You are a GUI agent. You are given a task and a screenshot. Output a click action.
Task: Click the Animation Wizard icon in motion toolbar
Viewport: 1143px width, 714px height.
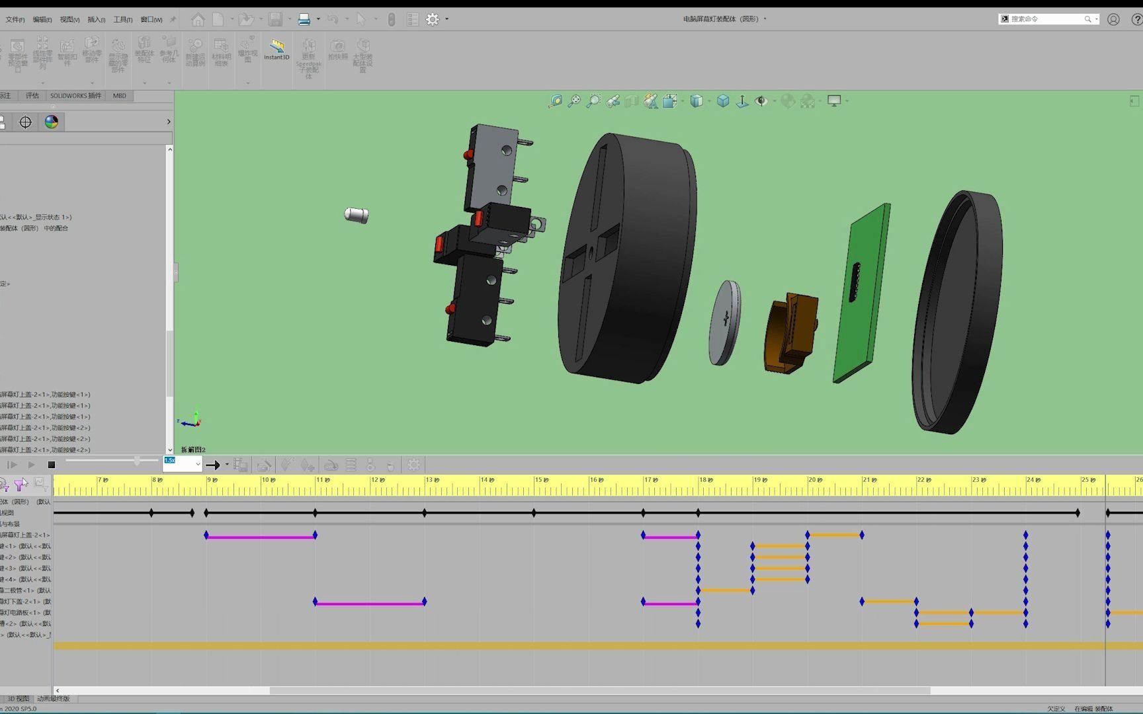pyautogui.click(x=264, y=465)
